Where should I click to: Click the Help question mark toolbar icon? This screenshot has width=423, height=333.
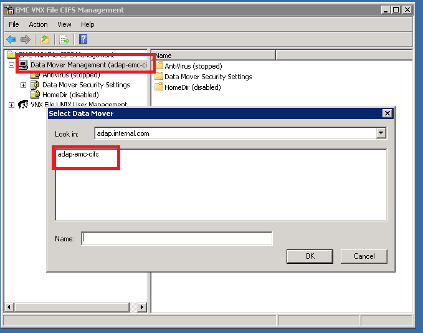pos(83,39)
